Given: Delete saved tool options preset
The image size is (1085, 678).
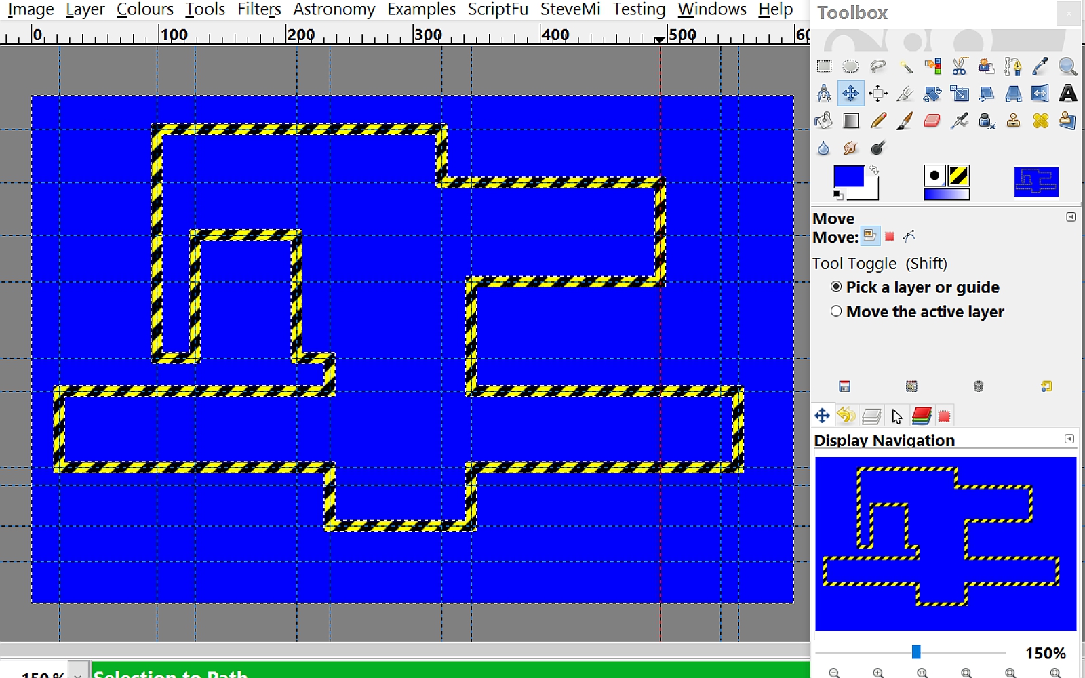Looking at the screenshot, I should (979, 386).
